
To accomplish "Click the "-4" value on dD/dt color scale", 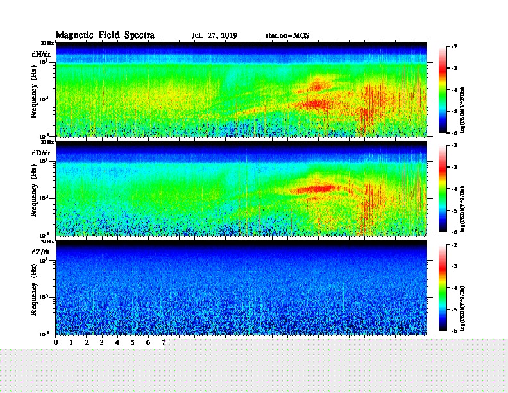I will 454,189.
